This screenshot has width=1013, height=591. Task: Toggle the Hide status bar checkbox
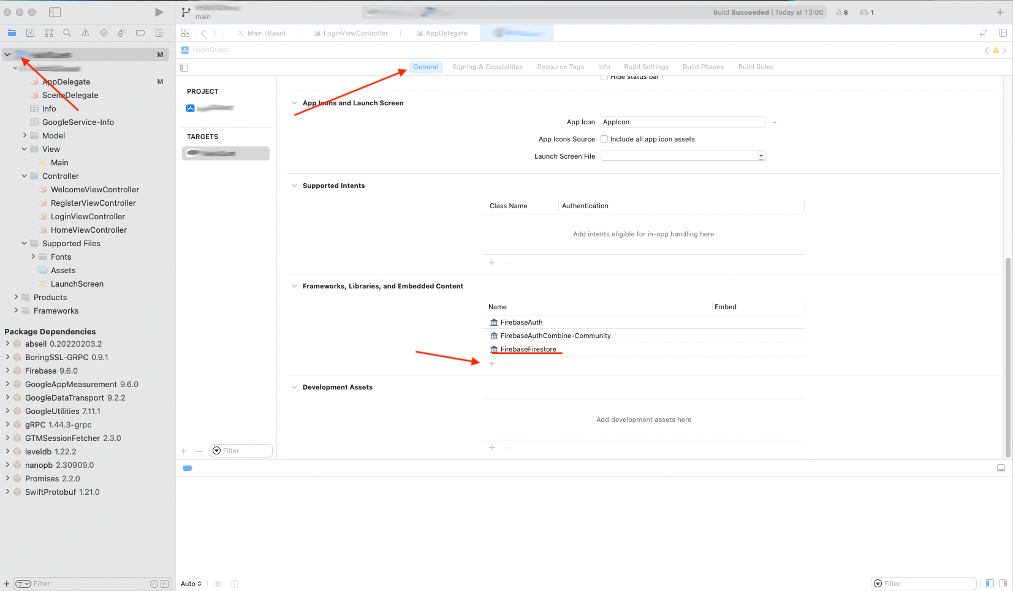pyautogui.click(x=604, y=77)
